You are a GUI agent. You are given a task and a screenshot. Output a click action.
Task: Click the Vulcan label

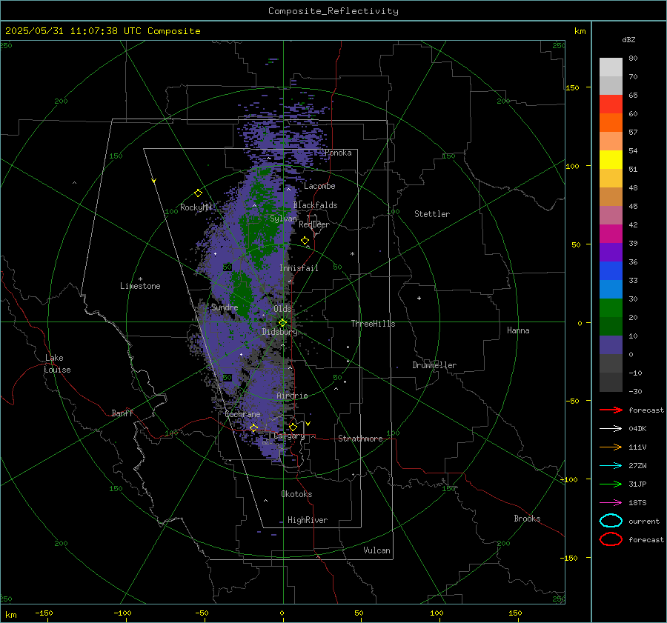coord(376,550)
